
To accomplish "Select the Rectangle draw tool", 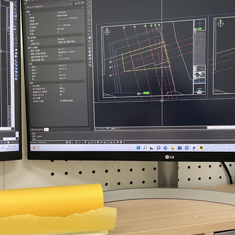I will 89,13.
